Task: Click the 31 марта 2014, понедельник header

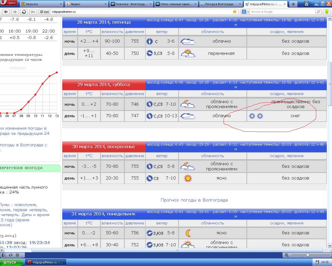Action: (104, 214)
